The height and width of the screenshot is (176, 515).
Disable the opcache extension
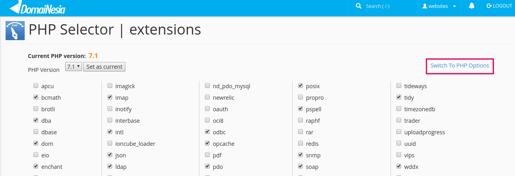tap(207, 143)
